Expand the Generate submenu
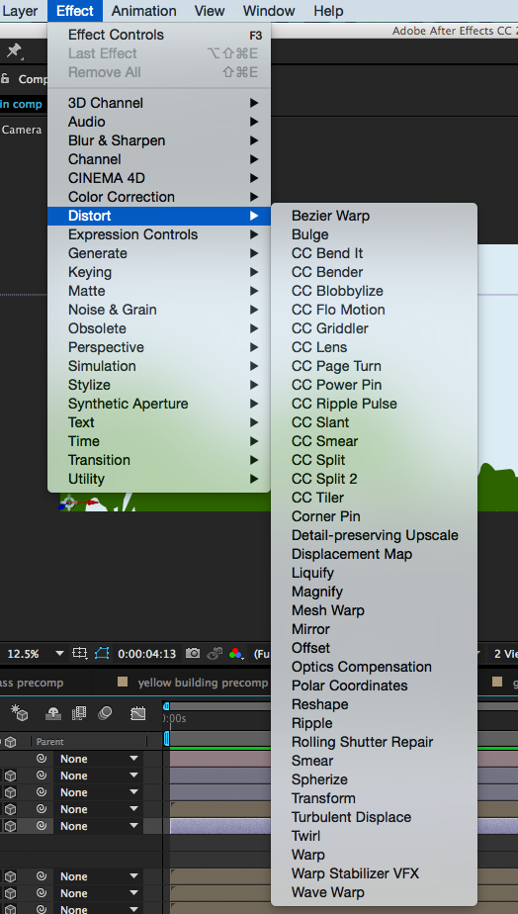This screenshot has height=914, width=518. click(159, 253)
